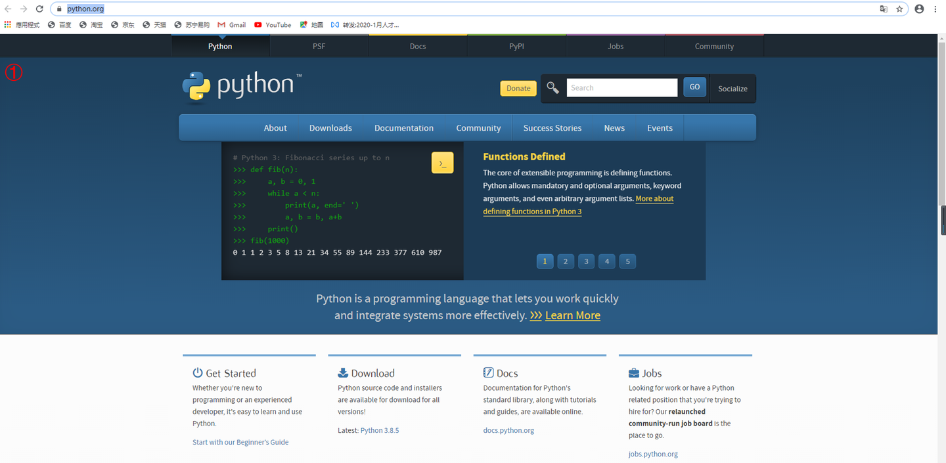
Task: Click the Learn More link
Action: [x=573, y=315]
